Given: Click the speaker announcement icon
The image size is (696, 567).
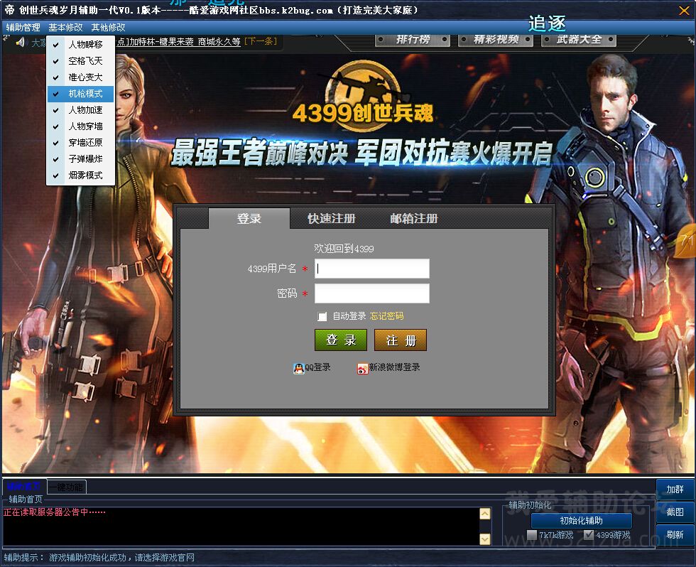Looking at the screenshot, I should pos(21,42).
